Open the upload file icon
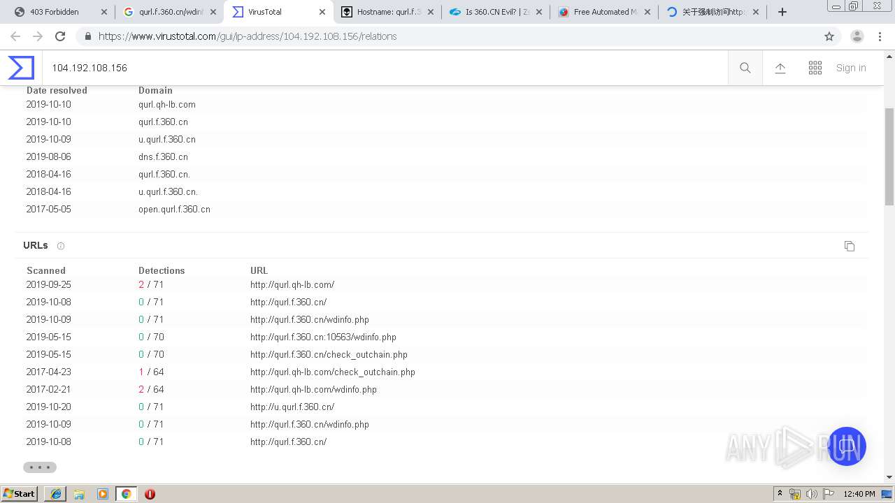 [x=780, y=68]
